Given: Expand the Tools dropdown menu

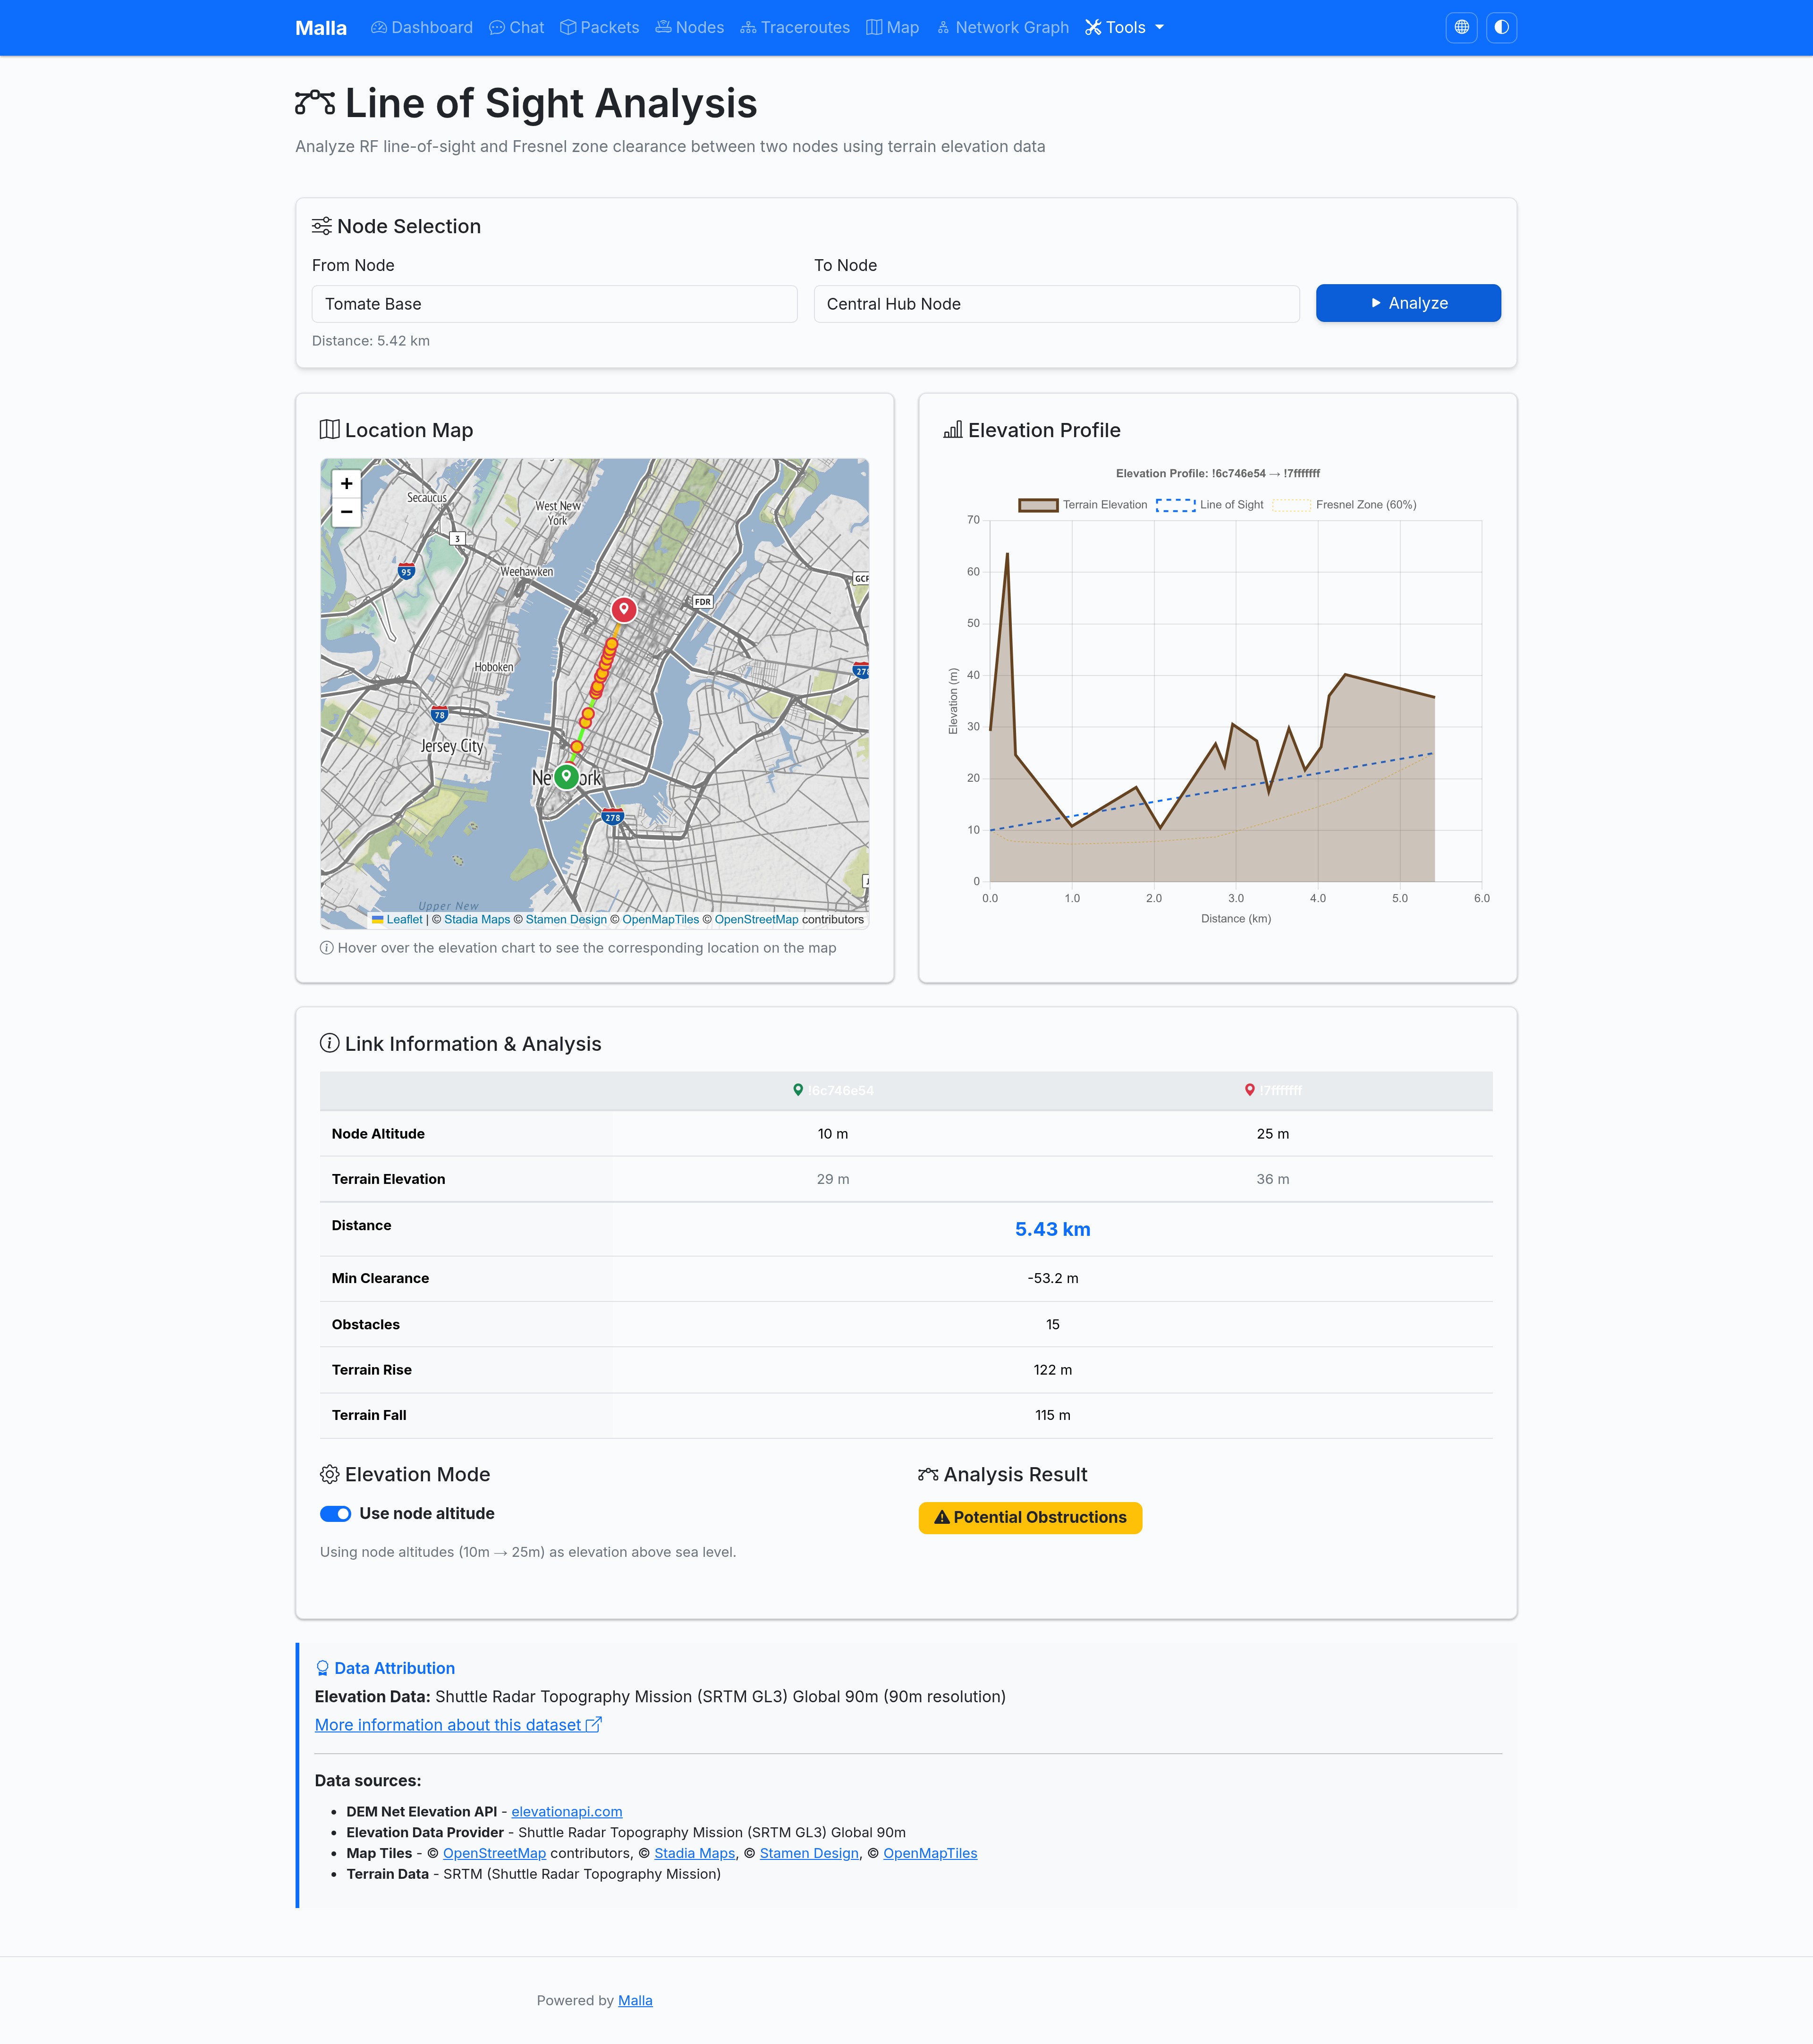Looking at the screenshot, I should [1125, 28].
